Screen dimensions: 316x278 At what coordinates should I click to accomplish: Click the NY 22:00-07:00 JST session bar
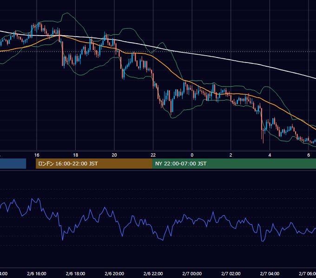[x=234, y=164]
